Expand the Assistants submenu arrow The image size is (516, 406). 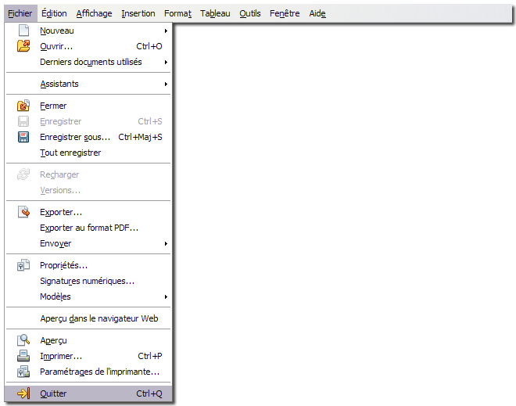click(166, 84)
